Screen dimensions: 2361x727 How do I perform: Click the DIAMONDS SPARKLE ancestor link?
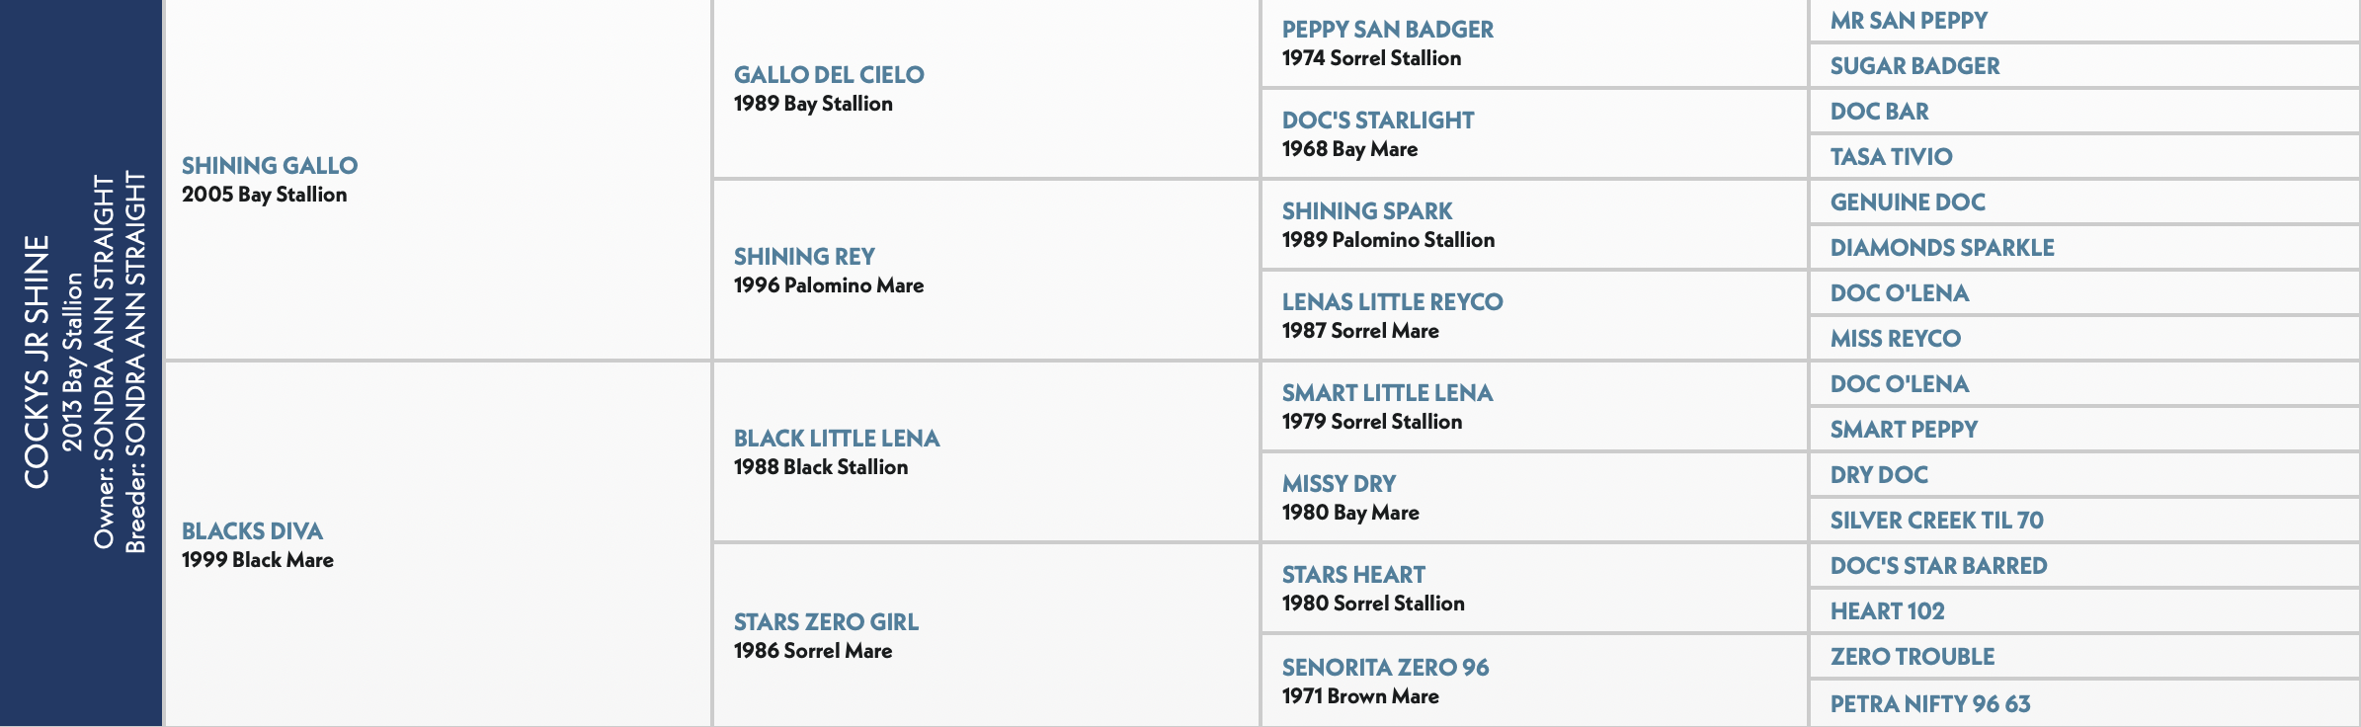(x=1942, y=248)
